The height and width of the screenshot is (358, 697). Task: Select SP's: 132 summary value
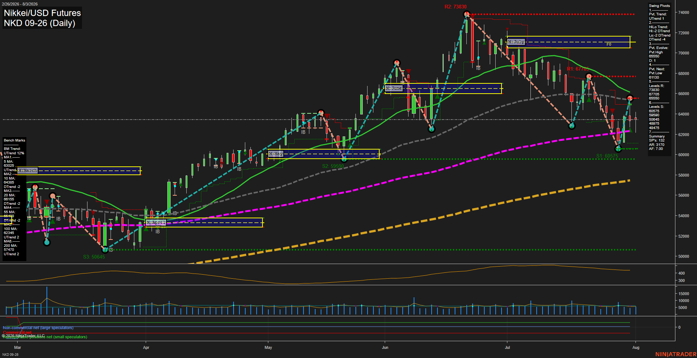point(656,140)
